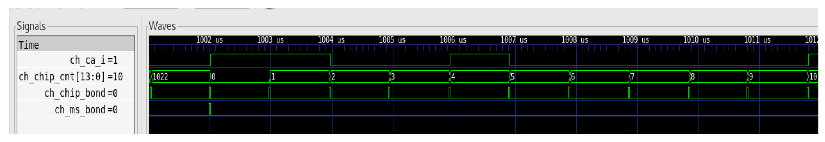The width and height of the screenshot is (825, 142).
Task: Highlight the ch_ms_bond signal
Action: (x=86, y=110)
